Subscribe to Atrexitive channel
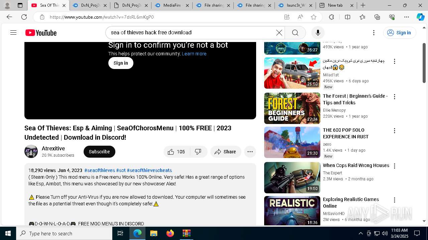Viewport: 428px width, 240px height. 99,152
